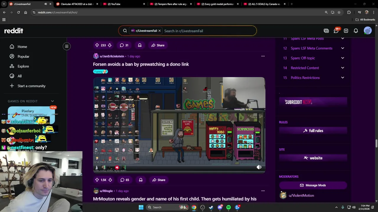Switch to ALL 5 GOALS by Canada tab
The image size is (378, 212).
pos(264,4)
